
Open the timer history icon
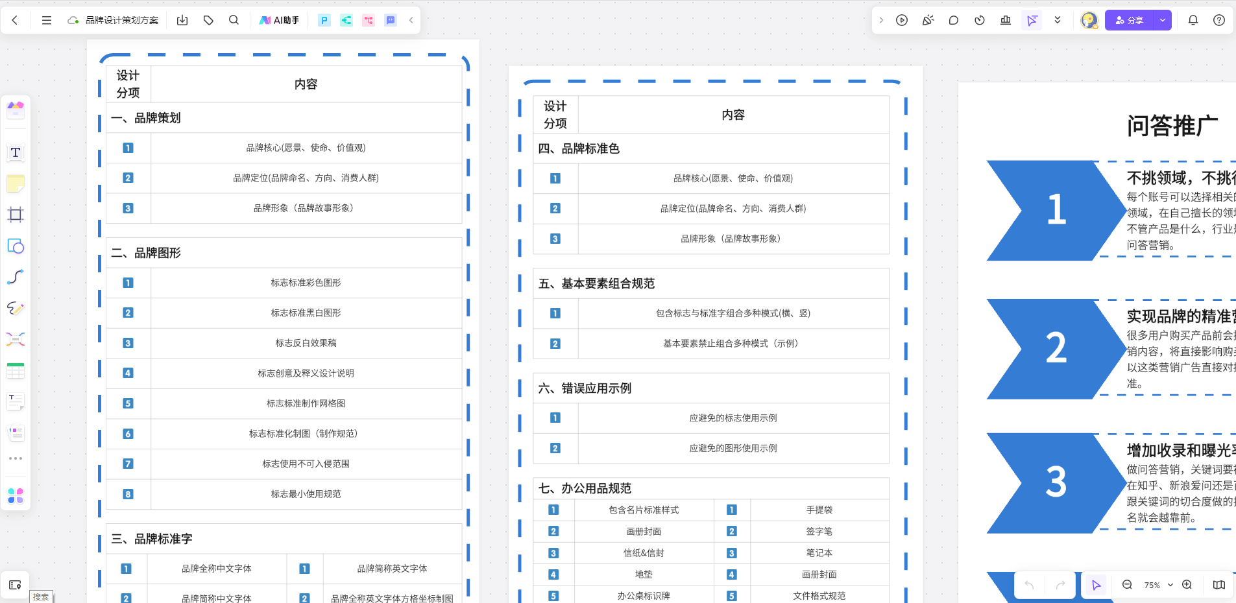click(x=980, y=20)
